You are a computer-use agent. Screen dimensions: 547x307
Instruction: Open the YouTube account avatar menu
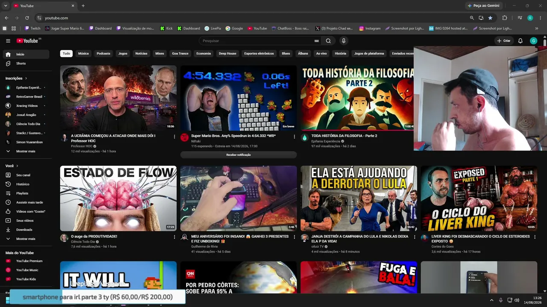coord(533,41)
